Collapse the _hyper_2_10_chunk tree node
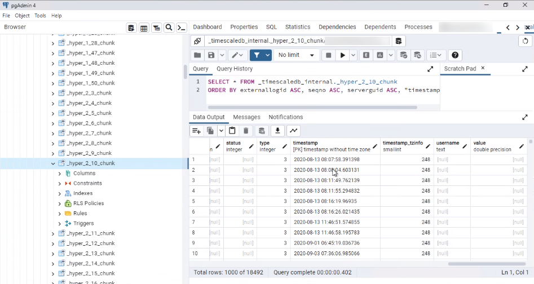 pos(53,163)
